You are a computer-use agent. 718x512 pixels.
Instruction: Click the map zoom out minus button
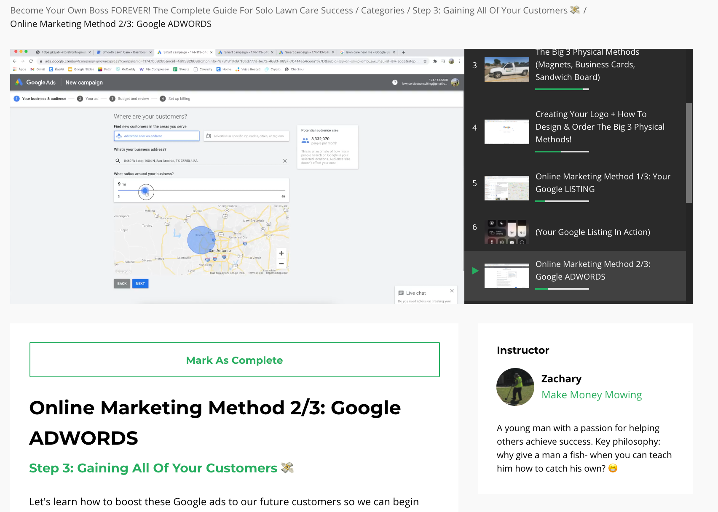[x=281, y=264]
